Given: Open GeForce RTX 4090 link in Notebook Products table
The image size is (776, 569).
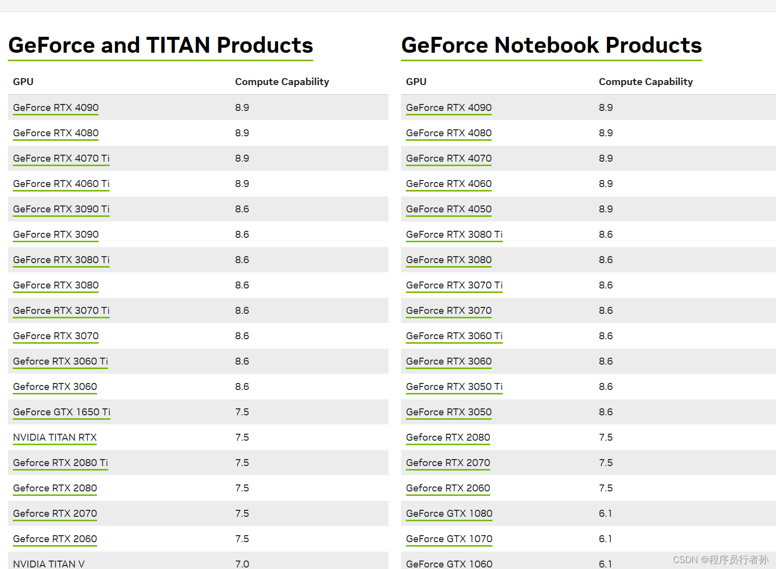Looking at the screenshot, I should (449, 107).
